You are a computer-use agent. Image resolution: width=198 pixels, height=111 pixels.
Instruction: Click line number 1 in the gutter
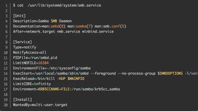click(6, 6)
